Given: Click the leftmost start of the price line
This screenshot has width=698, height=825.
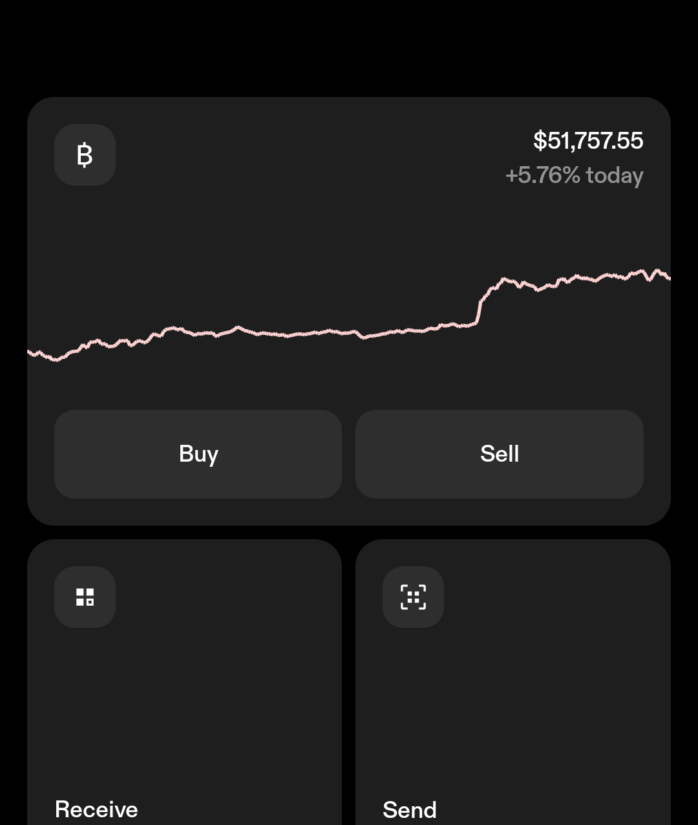Looking at the screenshot, I should click(x=30, y=352).
